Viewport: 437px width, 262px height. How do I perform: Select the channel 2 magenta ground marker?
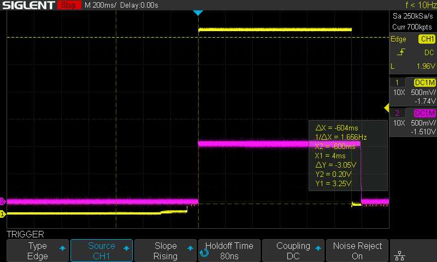(3, 201)
